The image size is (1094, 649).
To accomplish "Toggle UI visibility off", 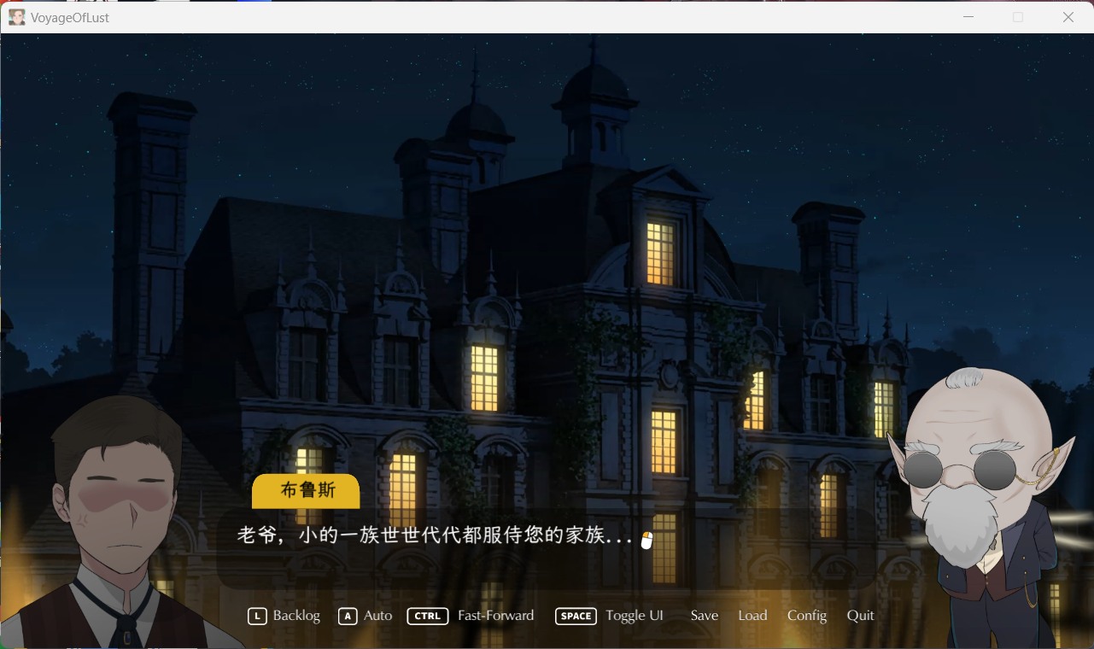I will (x=634, y=616).
